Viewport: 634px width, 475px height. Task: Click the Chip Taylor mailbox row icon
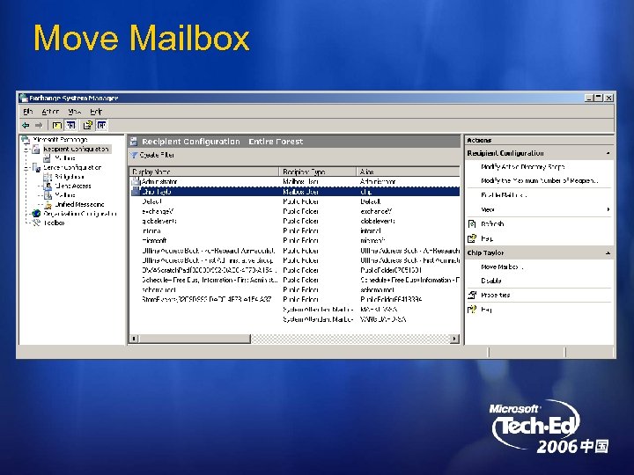click(x=136, y=192)
